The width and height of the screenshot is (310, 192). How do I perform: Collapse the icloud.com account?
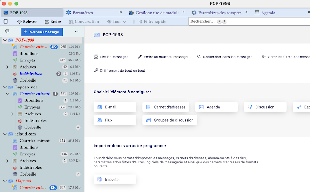pos(5,134)
